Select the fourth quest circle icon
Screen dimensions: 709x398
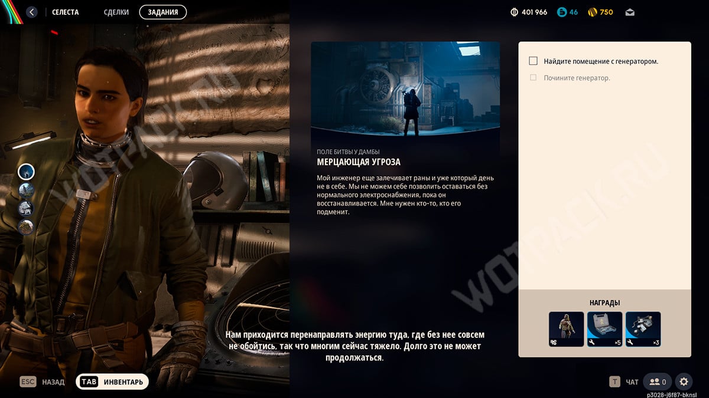26,227
